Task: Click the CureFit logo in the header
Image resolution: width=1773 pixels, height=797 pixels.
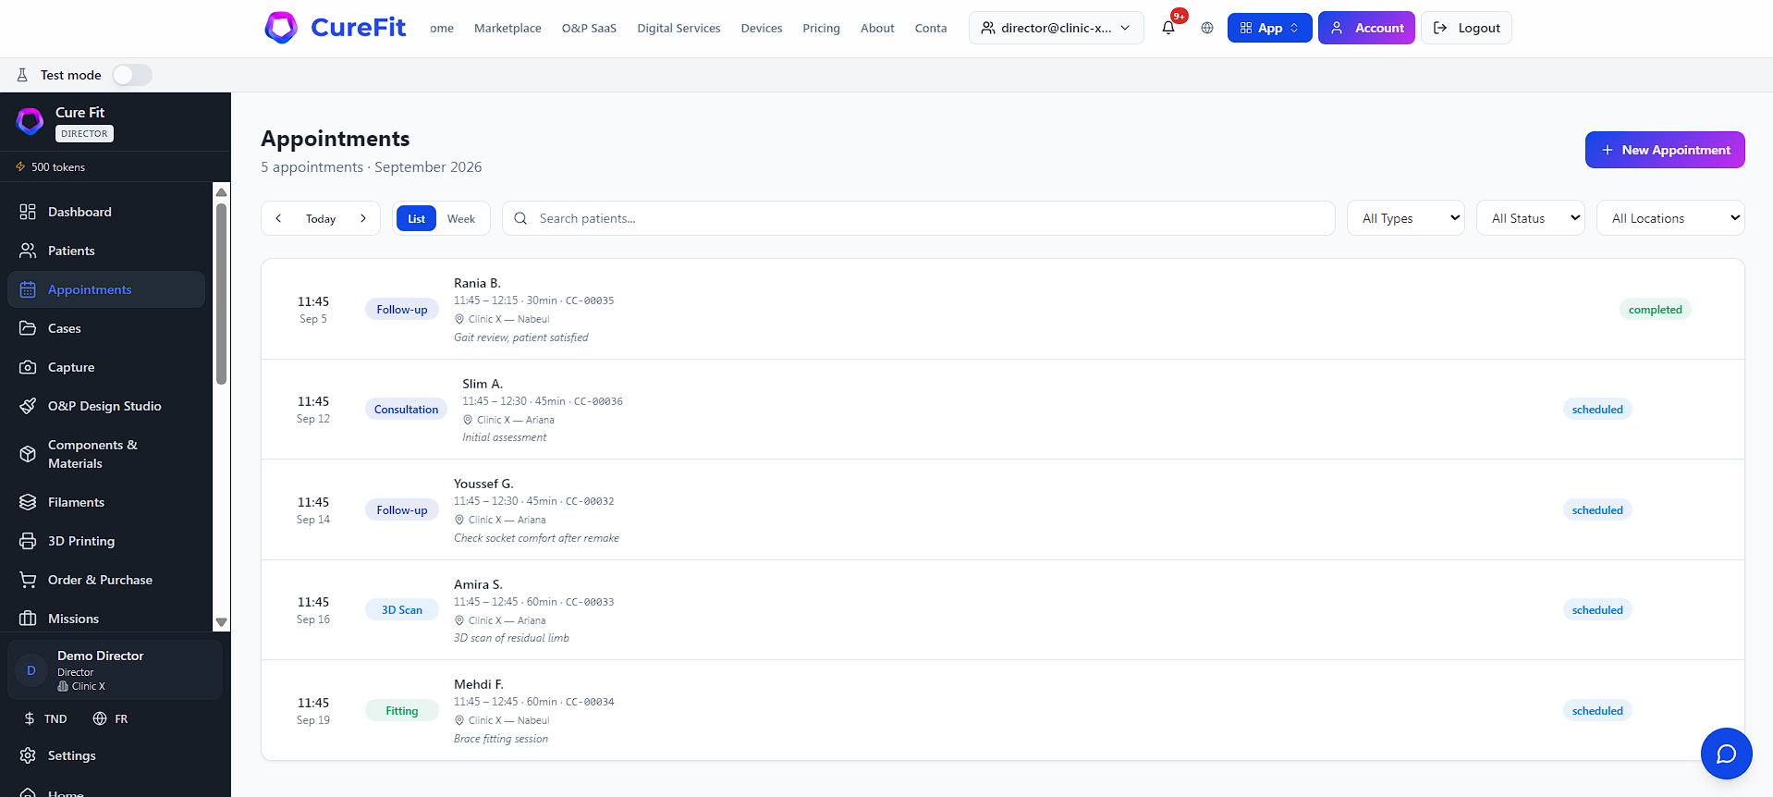Action: (x=336, y=28)
